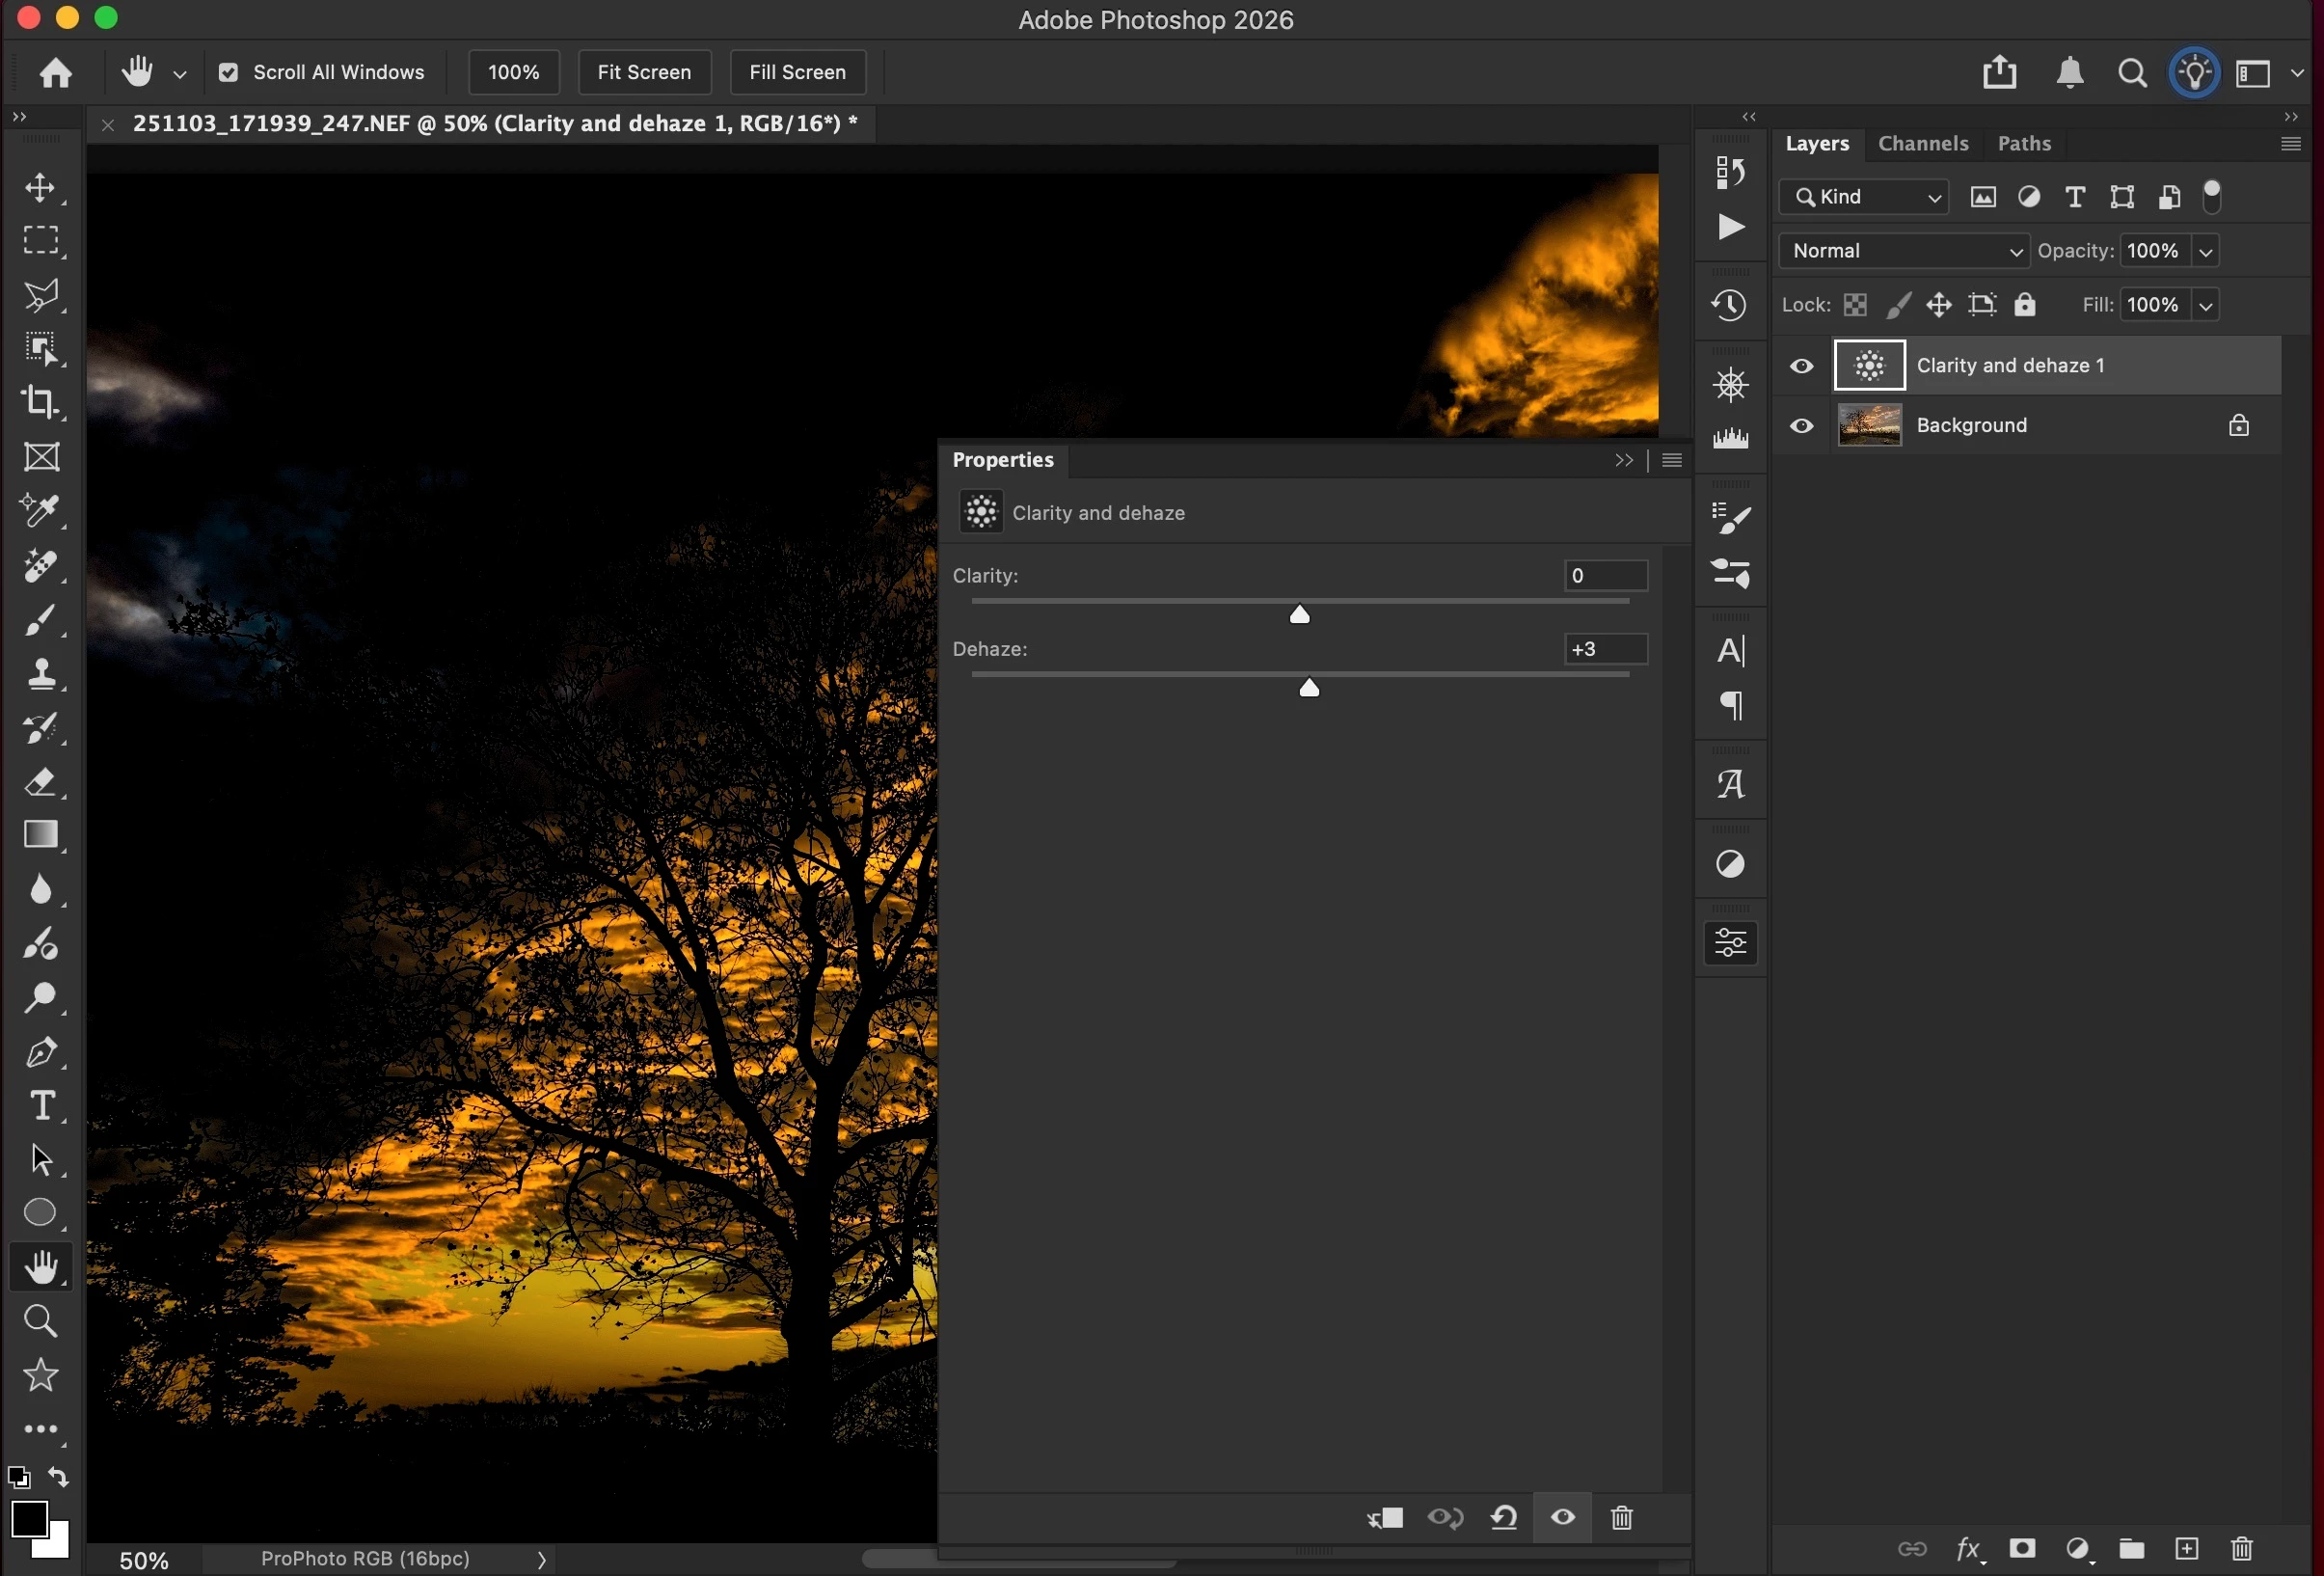Uncheck Scroll All Windows checkbox
The height and width of the screenshot is (1576, 2324).
click(x=228, y=72)
